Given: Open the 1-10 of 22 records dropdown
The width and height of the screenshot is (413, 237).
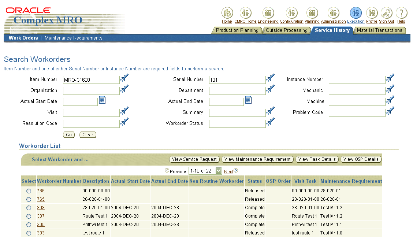Looking at the screenshot, I should (x=205, y=171).
